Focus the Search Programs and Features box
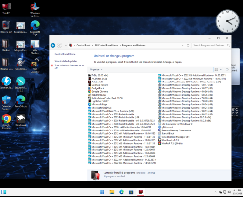The image size is (243, 197). click(209, 45)
